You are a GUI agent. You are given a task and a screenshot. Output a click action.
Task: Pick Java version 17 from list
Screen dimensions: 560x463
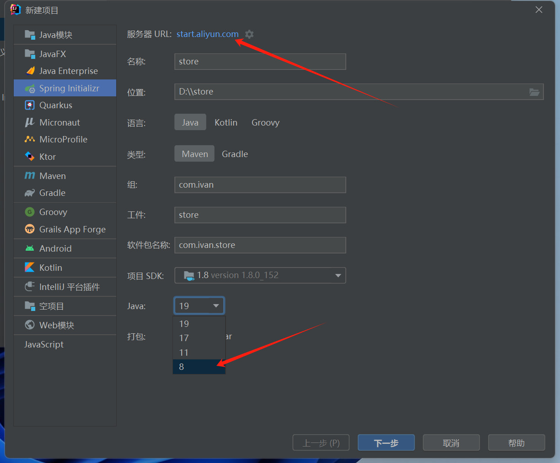199,338
